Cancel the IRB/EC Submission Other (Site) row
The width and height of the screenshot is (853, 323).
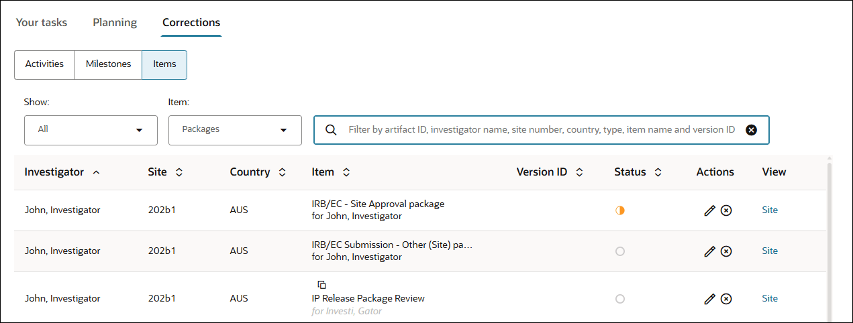click(726, 251)
